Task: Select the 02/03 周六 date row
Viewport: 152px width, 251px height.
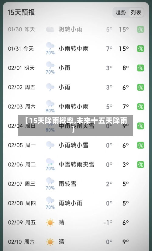Action: tap(76, 107)
